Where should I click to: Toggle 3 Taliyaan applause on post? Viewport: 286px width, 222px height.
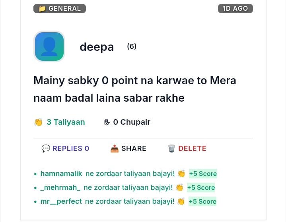point(59,122)
